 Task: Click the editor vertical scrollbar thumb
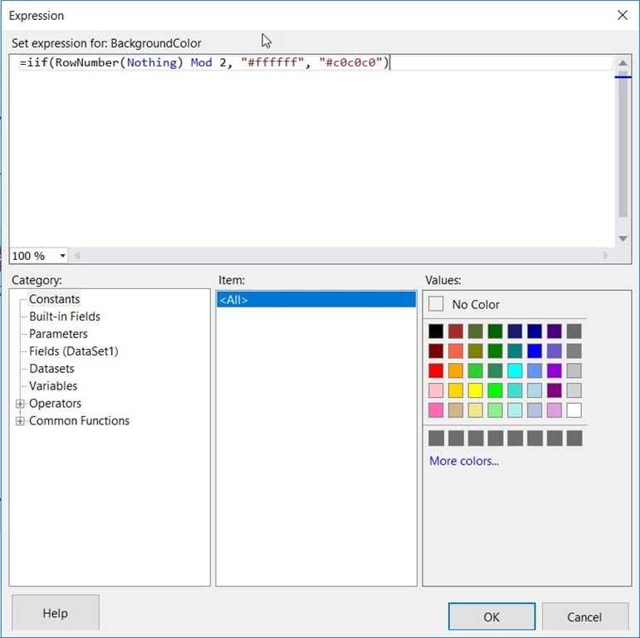click(623, 145)
